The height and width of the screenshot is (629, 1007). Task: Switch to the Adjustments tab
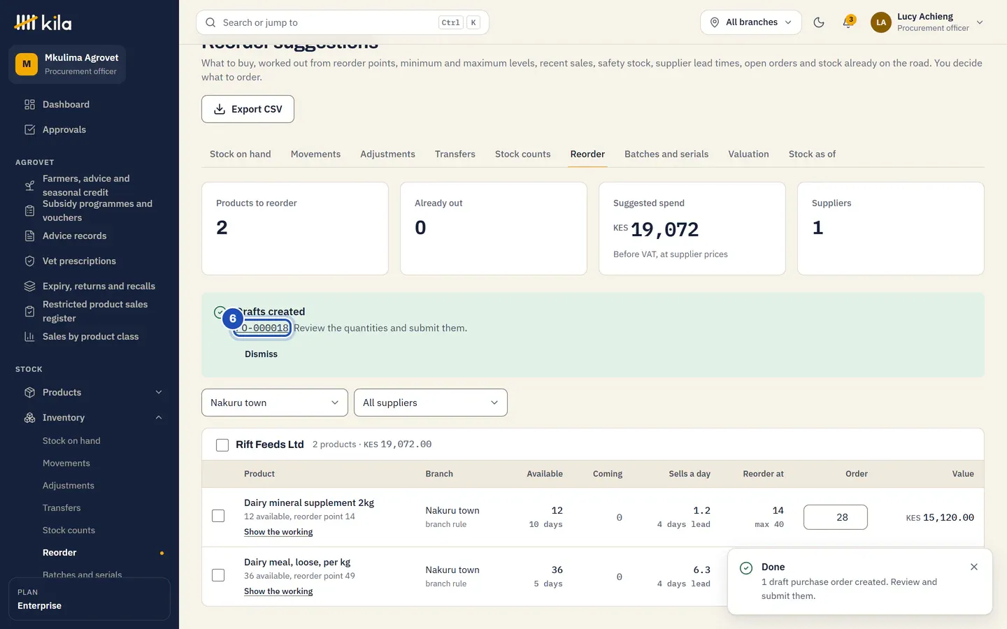coord(387,154)
